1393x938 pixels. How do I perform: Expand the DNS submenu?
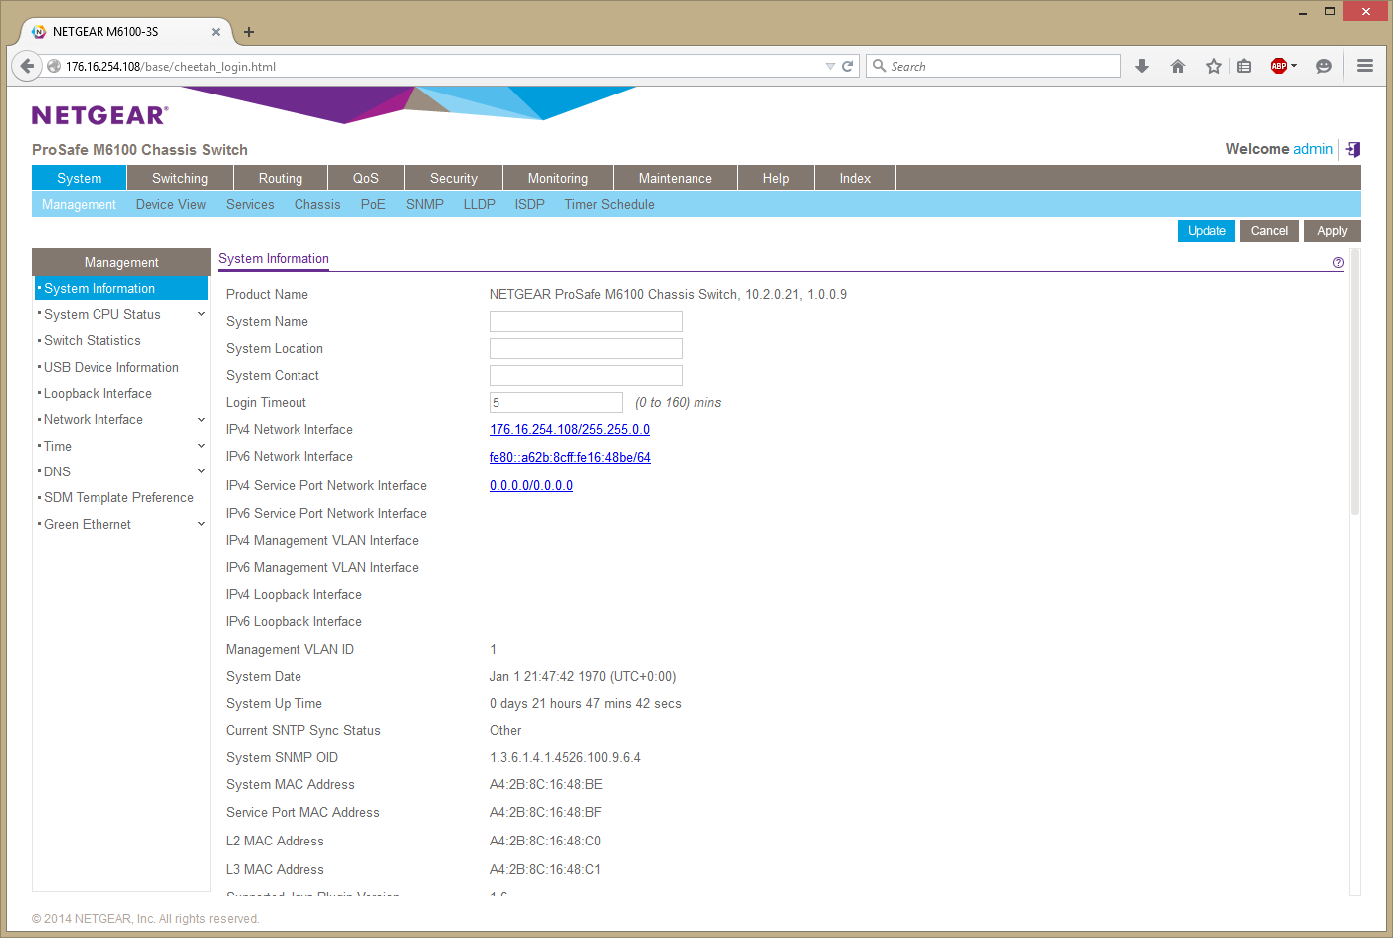[x=201, y=471]
